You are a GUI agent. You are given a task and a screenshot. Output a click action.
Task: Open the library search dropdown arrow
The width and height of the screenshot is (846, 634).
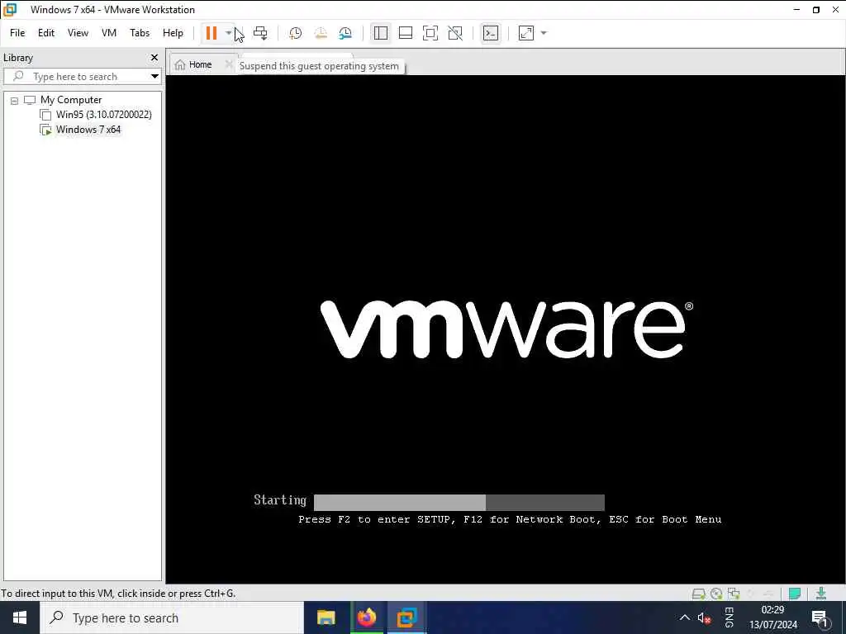pyautogui.click(x=154, y=76)
